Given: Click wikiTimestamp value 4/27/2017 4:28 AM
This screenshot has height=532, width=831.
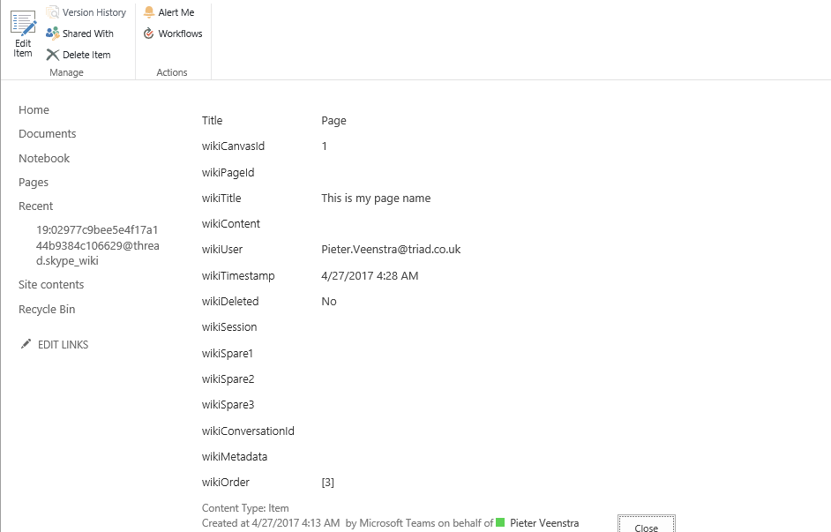Looking at the screenshot, I should pos(370,275).
